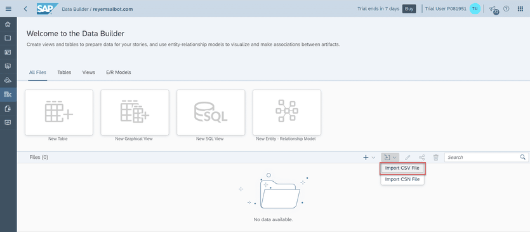Open notifications megaphone icon

493,9
